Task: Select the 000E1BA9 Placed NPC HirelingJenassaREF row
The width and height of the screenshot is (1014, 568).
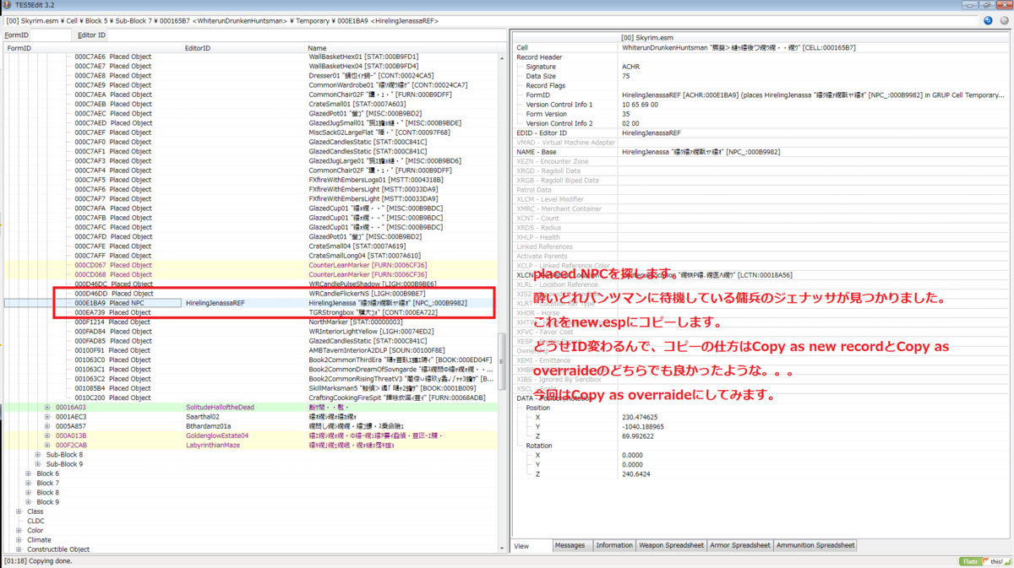Action: 251,303
